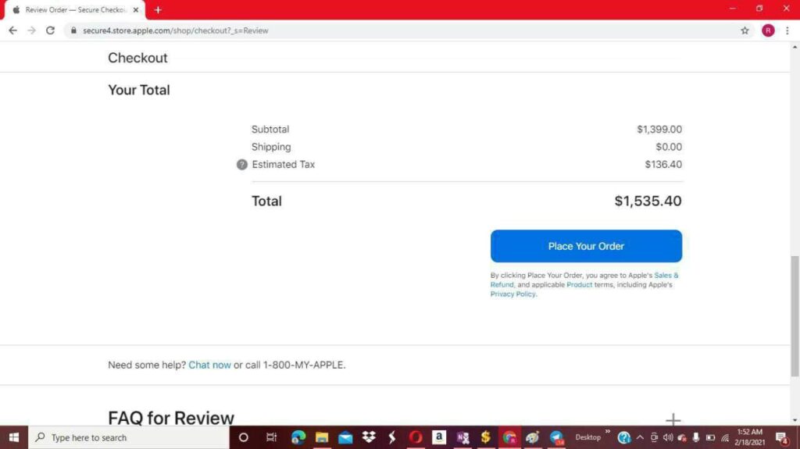The image size is (800, 449).
Task: Close the Review Order tab
Action: 136,9
